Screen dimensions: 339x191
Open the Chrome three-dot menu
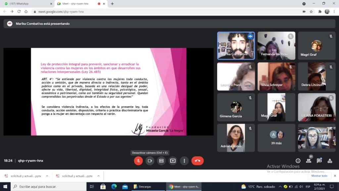334,12
